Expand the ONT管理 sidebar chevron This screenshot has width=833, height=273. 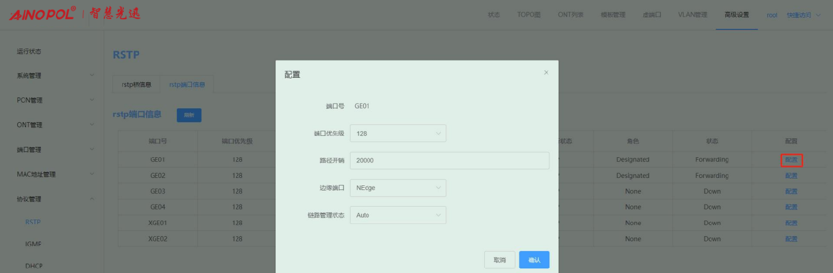pyautogui.click(x=92, y=124)
